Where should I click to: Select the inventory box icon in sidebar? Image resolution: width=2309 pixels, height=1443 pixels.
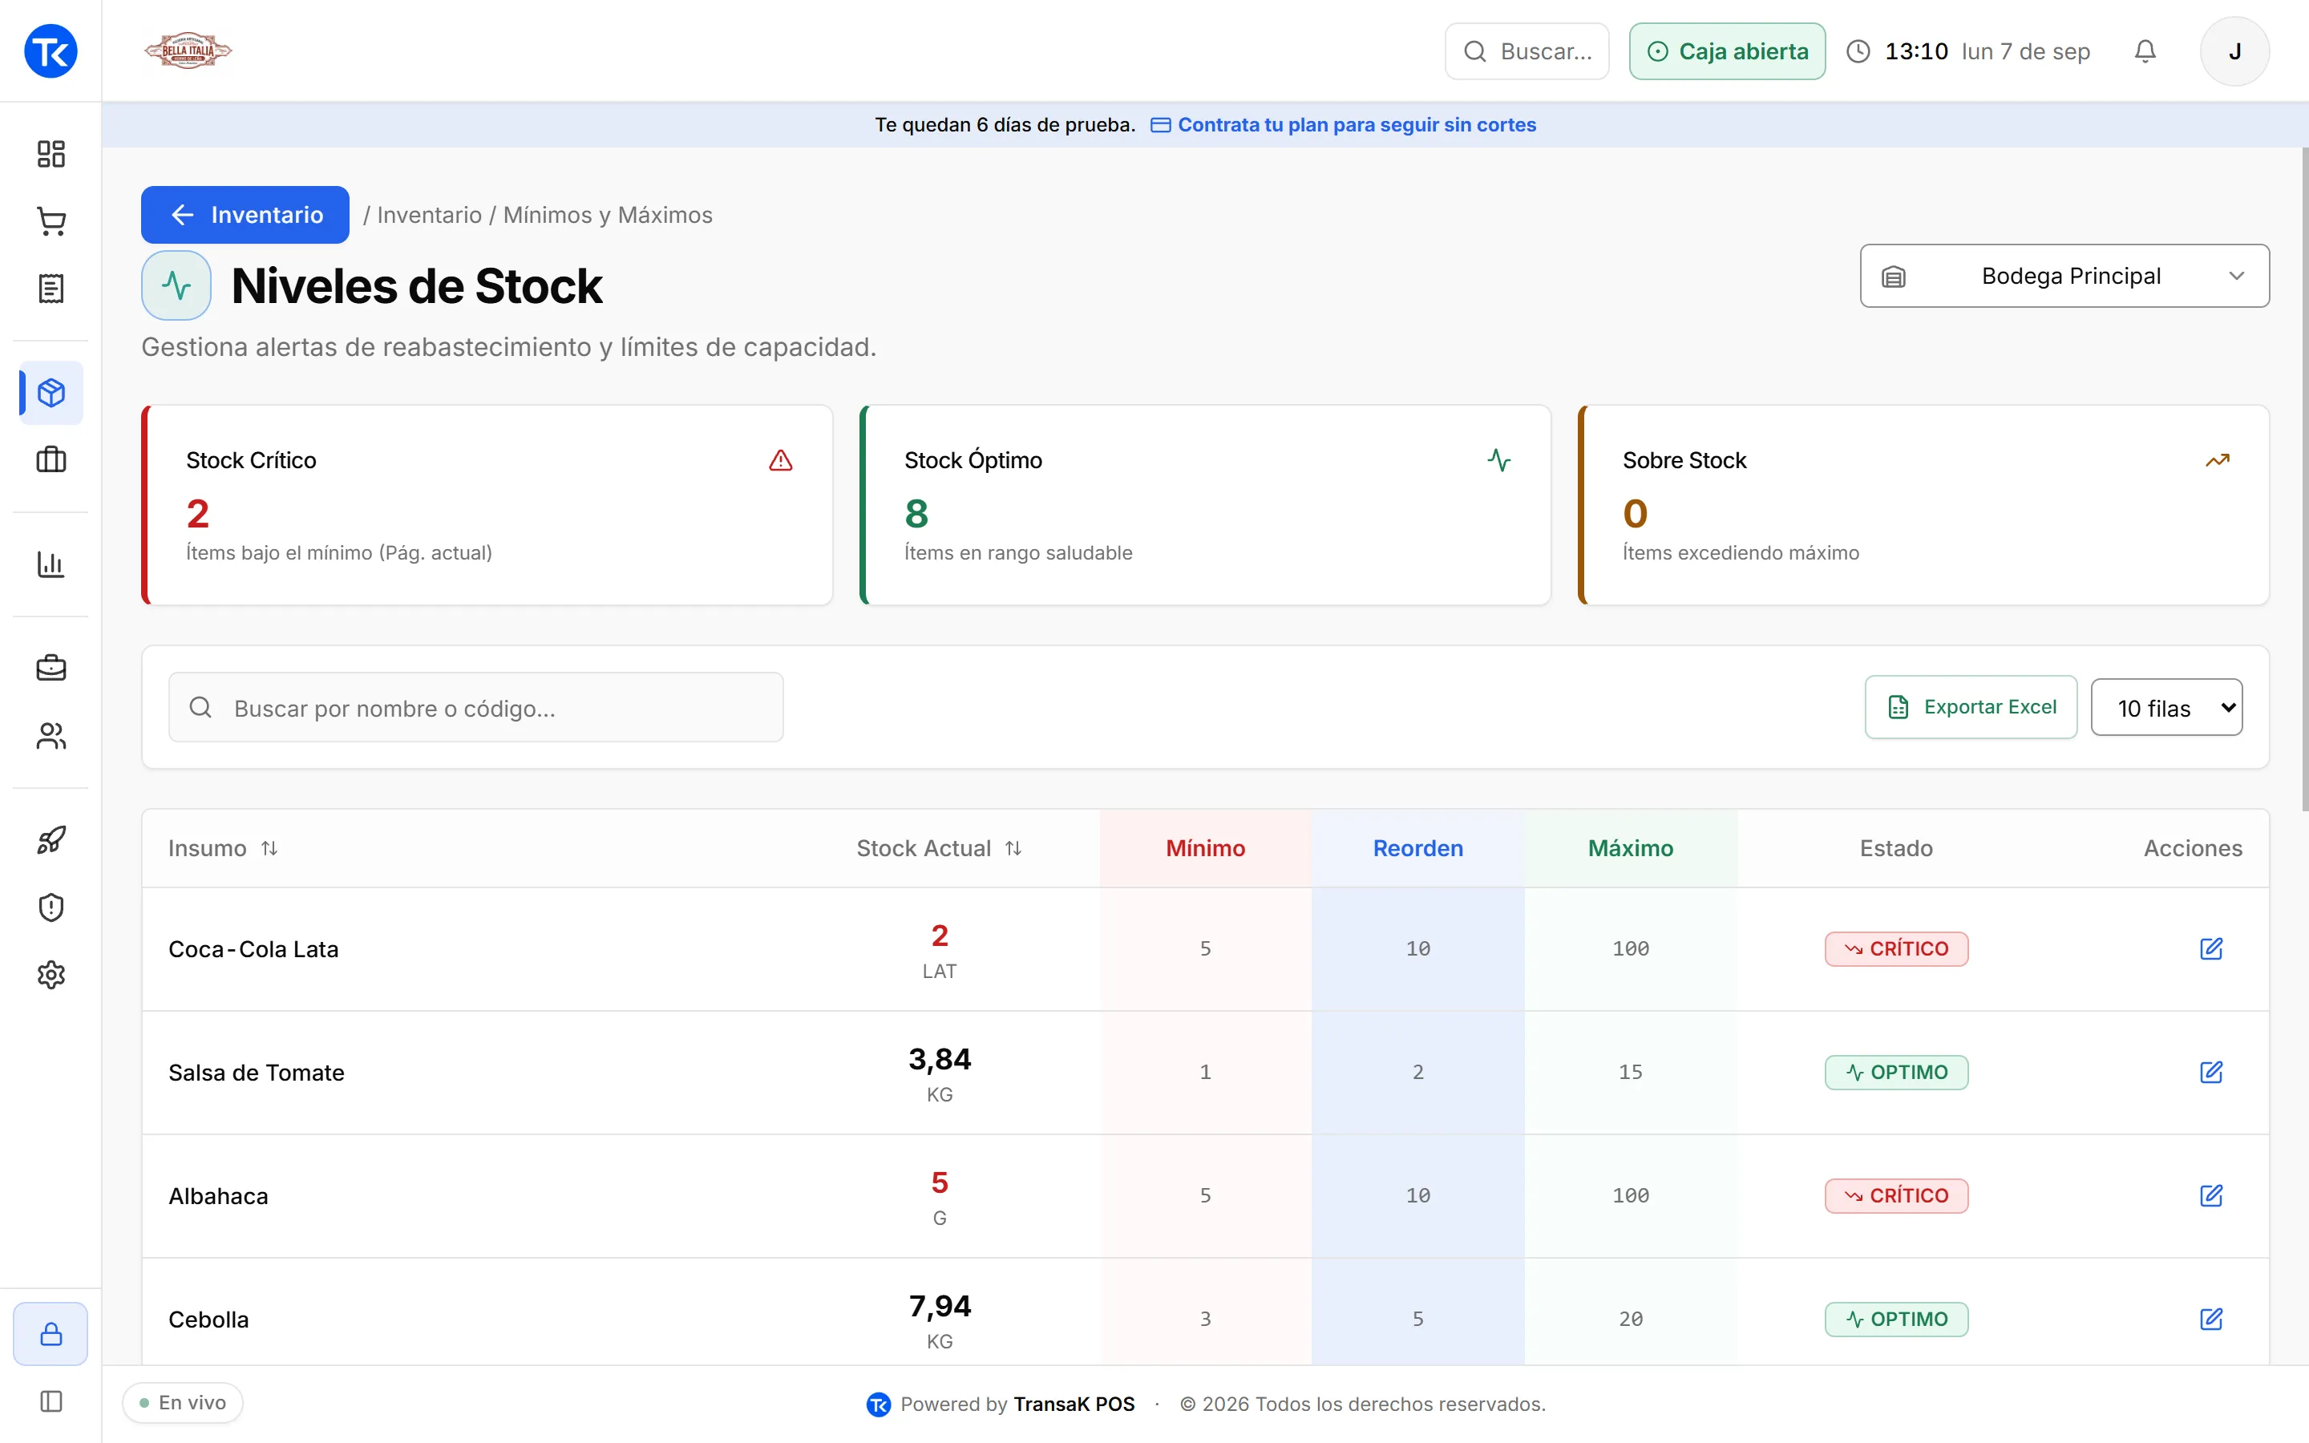point(51,392)
